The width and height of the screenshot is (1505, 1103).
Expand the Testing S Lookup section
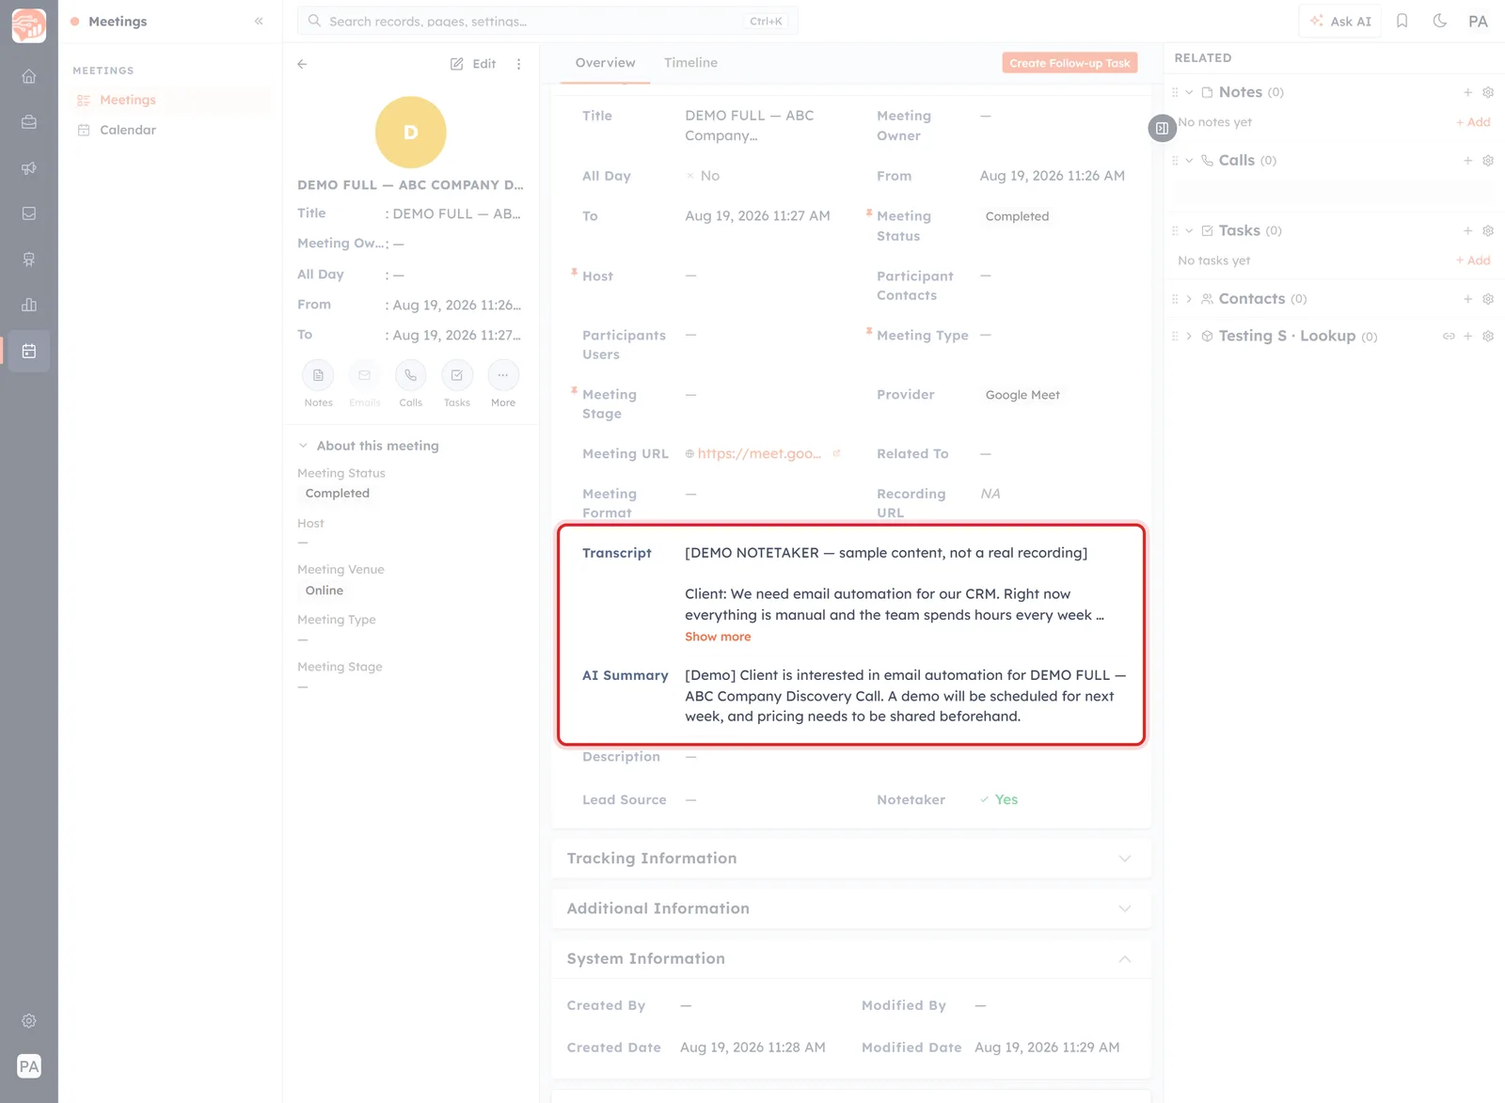point(1189,336)
